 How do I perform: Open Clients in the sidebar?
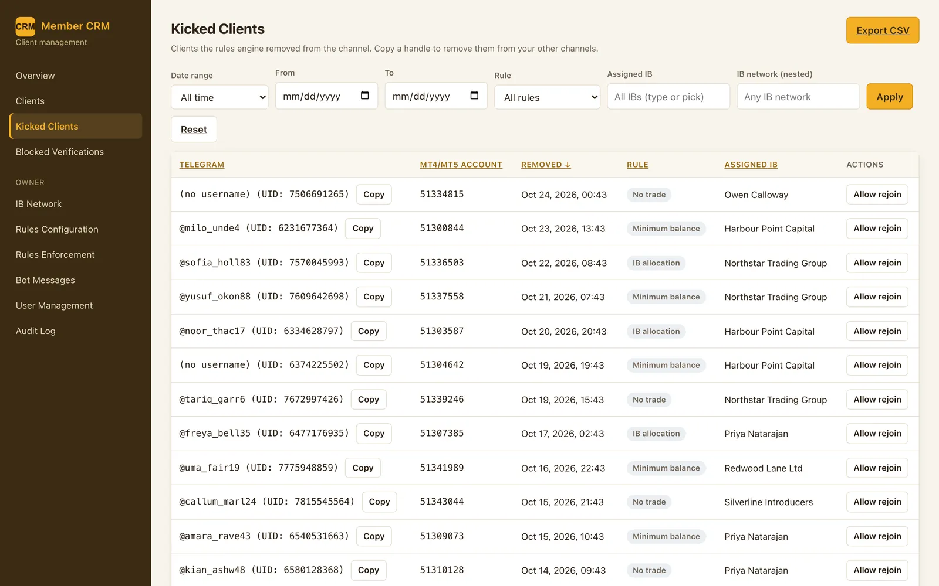(76, 101)
